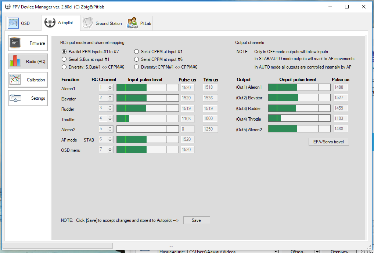Viewport: 374px width, 253px height.
Task: Click the Elevator Trim us field
Action: [x=210, y=98]
